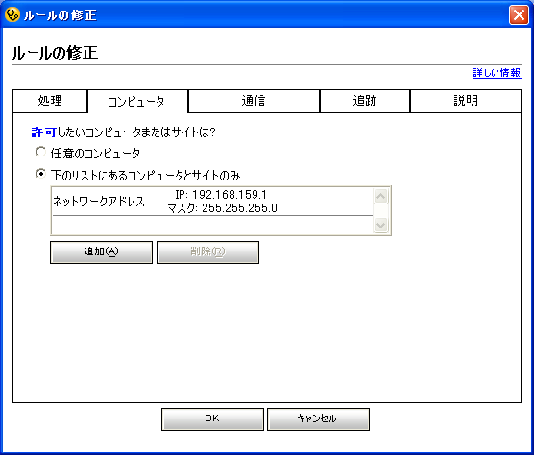Screen dimensions: 534x455
Task: Click the ルールの修正 title bar text
Action: (x=60, y=15)
